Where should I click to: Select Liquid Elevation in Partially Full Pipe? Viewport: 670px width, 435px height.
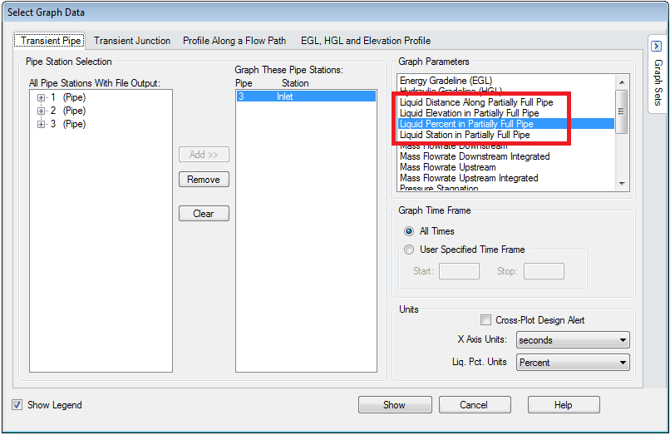469,113
